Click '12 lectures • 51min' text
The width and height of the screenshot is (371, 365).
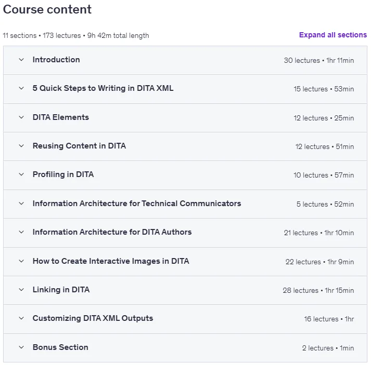(x=325, y=146)
